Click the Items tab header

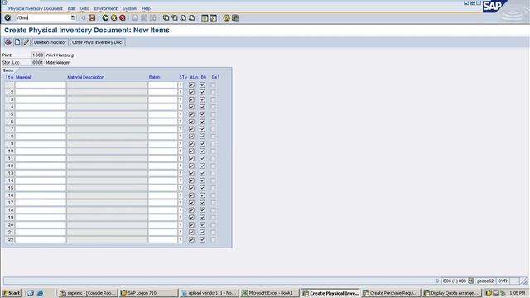pyautogui.click(x=8, y=70)
